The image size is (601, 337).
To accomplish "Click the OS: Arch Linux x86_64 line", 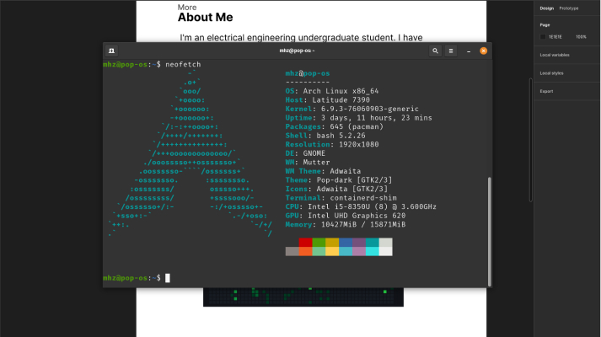I will [x=332, y=91].
